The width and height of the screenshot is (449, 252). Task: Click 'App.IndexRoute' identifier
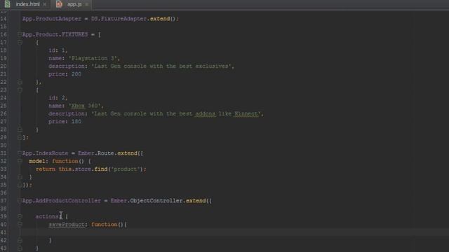point(45,153)
